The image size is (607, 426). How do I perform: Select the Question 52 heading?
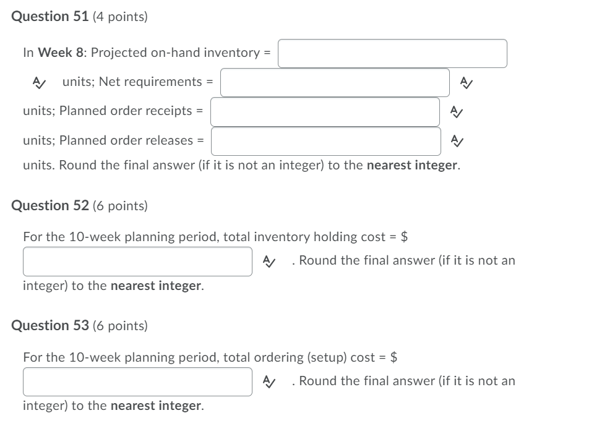coord(49,205)
